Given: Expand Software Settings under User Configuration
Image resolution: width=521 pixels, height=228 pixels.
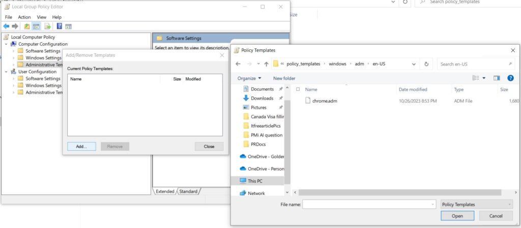Looking at the screenshot, I should [x=13, y=79].
